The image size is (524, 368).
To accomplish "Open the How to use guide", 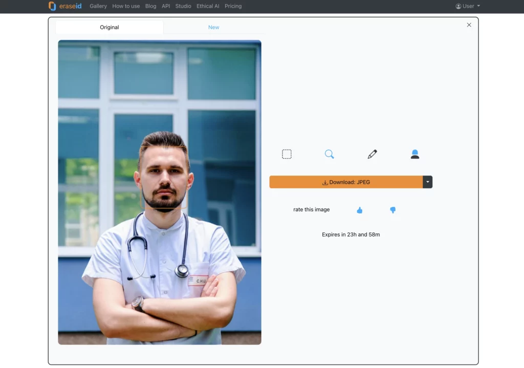I will [126, 6].
